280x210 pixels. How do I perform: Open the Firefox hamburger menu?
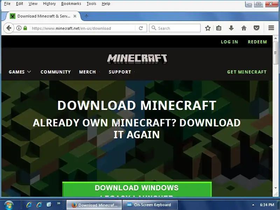click(x=271, y=28)
